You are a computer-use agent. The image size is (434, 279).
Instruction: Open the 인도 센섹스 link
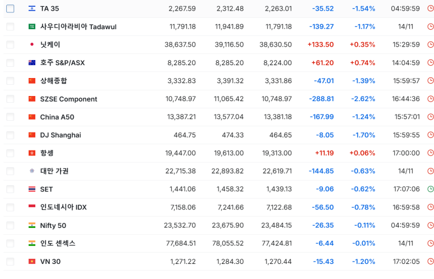[58, 243]
